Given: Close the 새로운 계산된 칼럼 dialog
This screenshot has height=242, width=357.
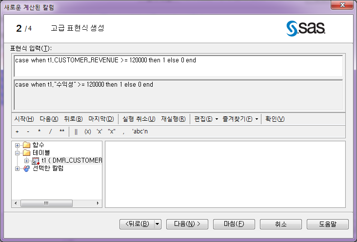Looking at the screenshot, I should [x=342, y=5].
